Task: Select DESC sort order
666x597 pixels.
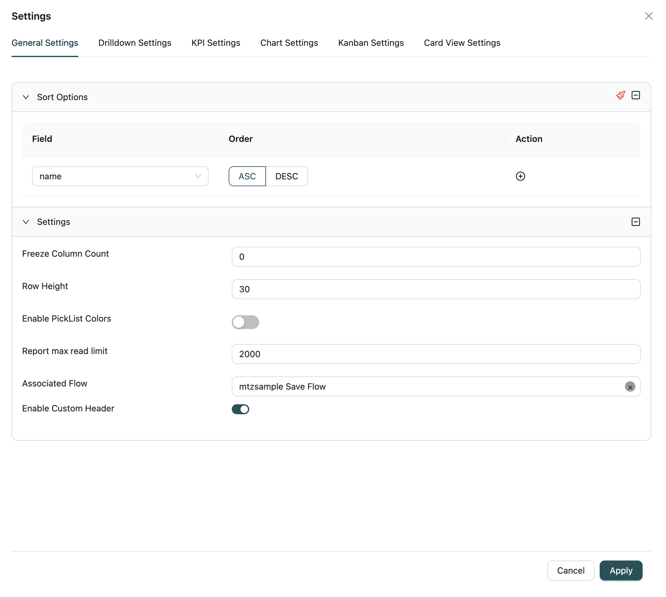Action: coord(287,176)
